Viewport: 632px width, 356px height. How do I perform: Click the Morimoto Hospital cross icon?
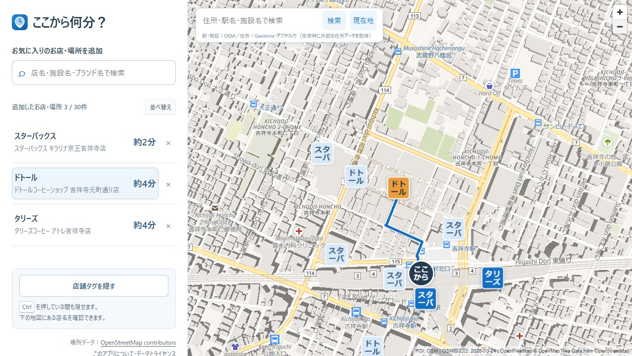(299, 231)
